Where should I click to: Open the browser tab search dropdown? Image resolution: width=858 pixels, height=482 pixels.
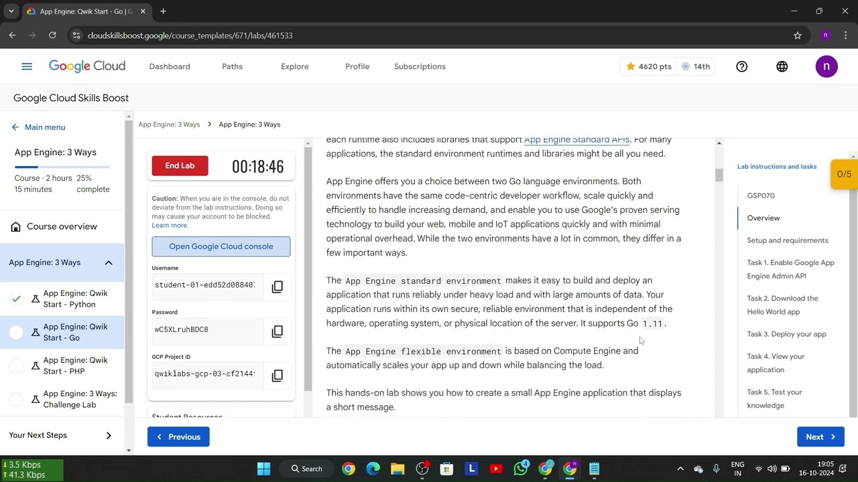click(11, 11)
